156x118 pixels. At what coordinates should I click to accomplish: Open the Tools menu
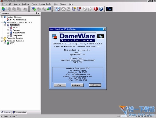(x=34, y=4)
